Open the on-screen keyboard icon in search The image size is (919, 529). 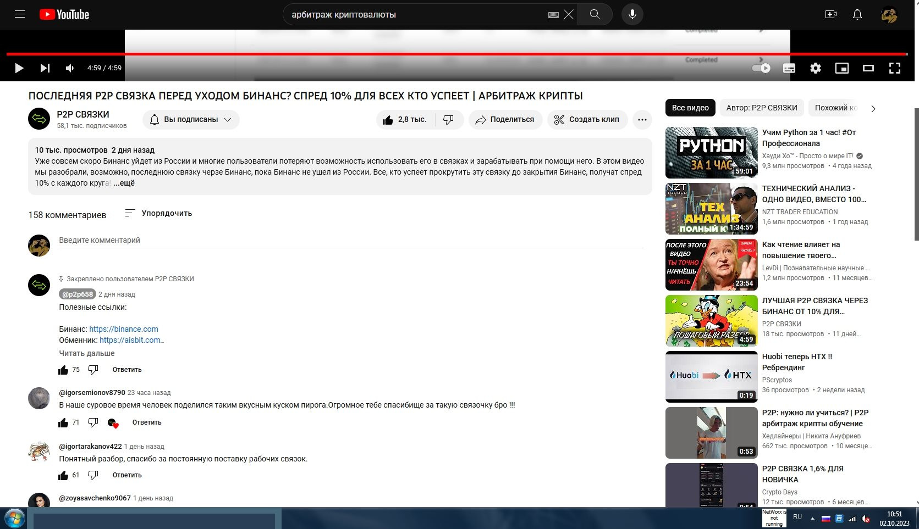(553, 15)
